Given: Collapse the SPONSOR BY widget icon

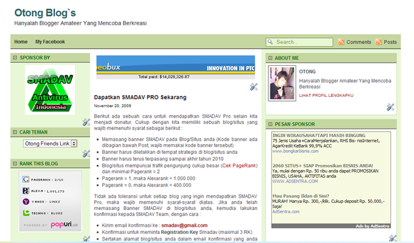Looking at the screenshot, I should click(15, 58).
